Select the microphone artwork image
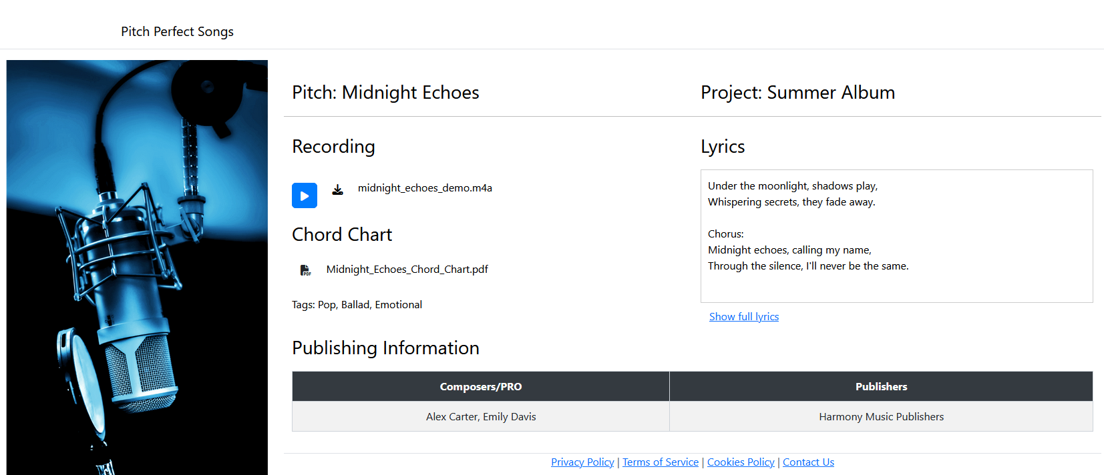Viewport: 1104px width, 475px height. pos(136,267)
